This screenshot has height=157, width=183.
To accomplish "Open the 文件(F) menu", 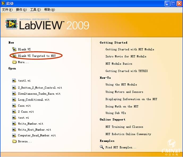I will [x=7, y=10].
